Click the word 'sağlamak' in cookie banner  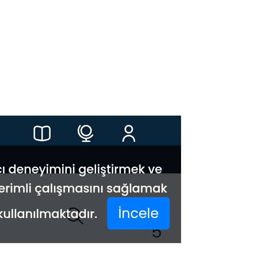137,189
